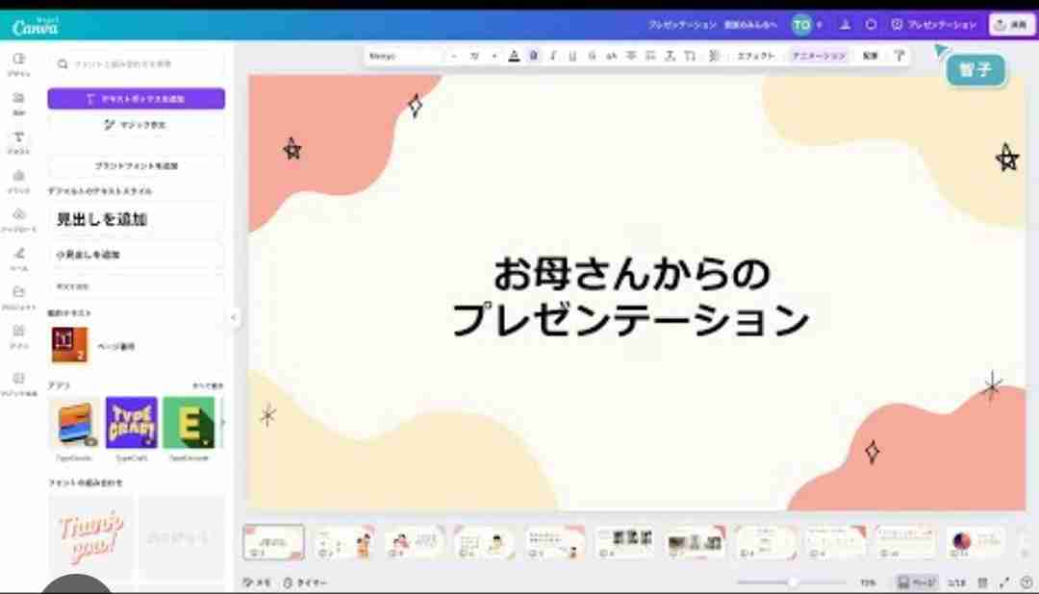Select the Thank you font combination
Viewport: 1039px width, 594px height.
point(90,535)
